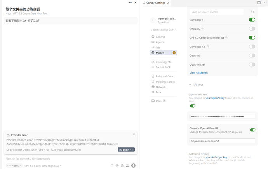The width and height of the screenshot is (268, 169).
Task: Collapse the API Keys section
Action: pyautogui.click(x=196, y=85)
